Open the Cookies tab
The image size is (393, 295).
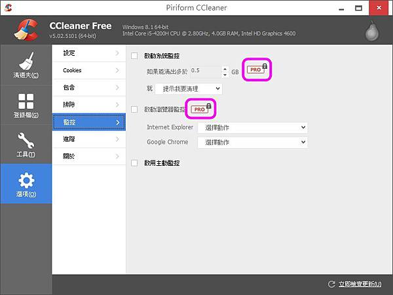(89, 71)
